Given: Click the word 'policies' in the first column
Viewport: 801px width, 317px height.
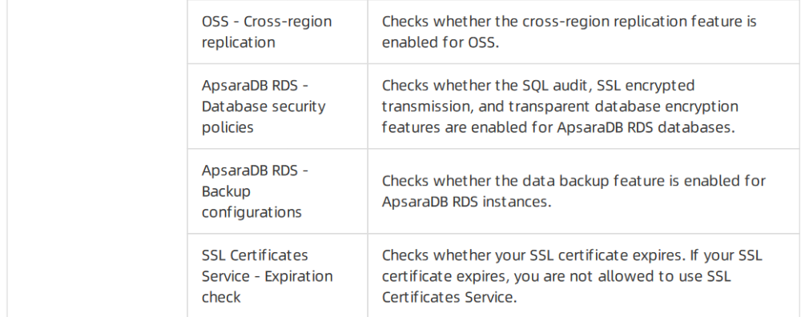Looking at the screenshot, I should tap(227, 127).
